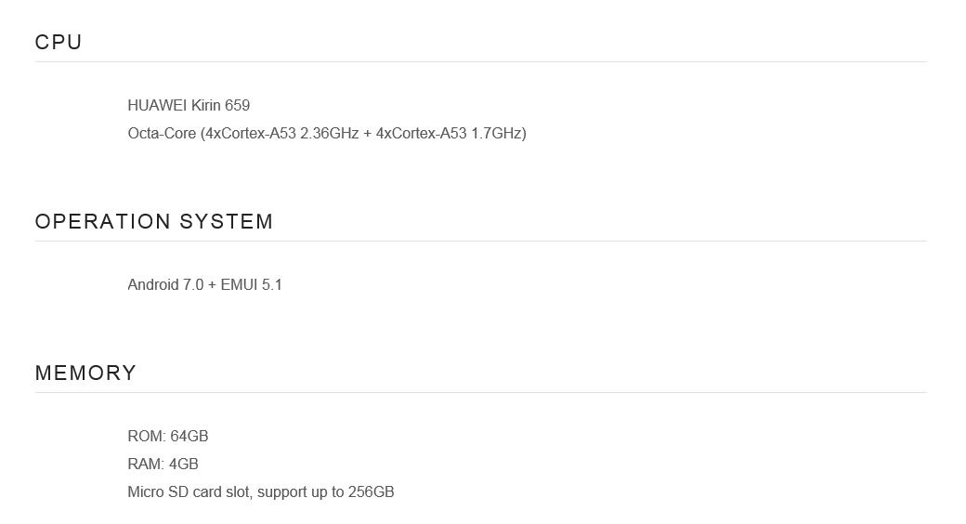
Task: Click the MEMORY section heading
Action: pos(85,373)
